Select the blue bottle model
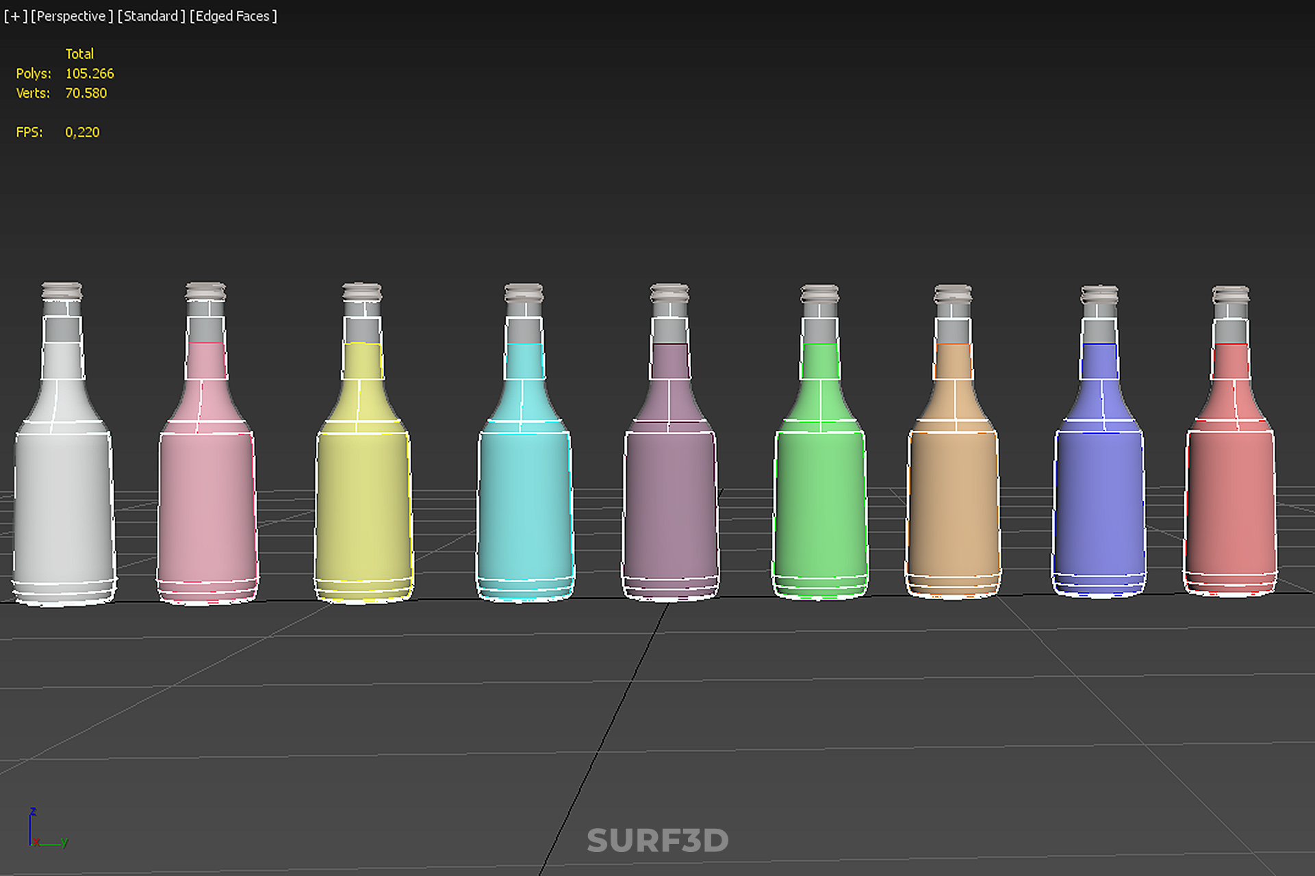1315x876 pixels. 1099,506
